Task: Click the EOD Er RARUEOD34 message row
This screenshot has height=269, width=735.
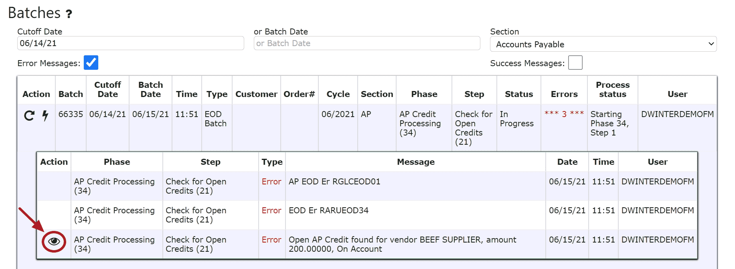Action: [x=328, y=210]
